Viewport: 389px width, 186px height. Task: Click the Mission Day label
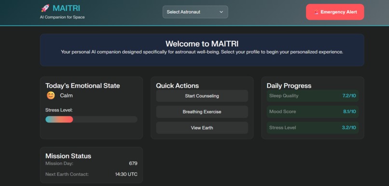pyautogui.click(x=59, y=163)
